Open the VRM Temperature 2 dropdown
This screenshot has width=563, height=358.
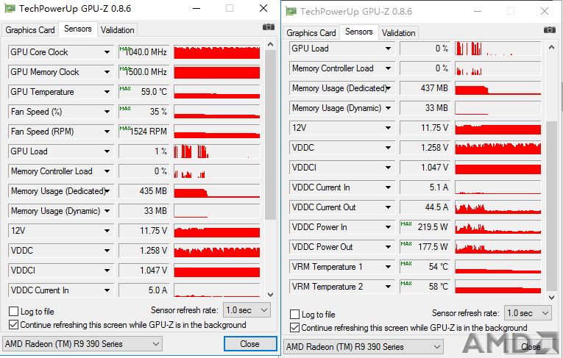[388, 287]
